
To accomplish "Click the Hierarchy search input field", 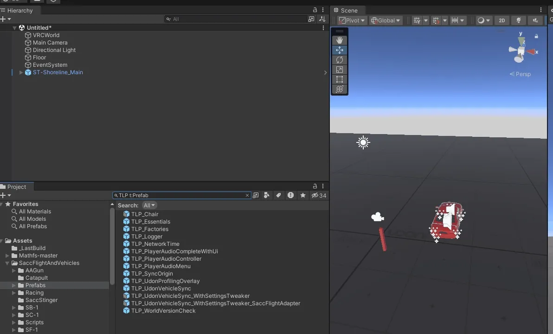I will 237,19.
